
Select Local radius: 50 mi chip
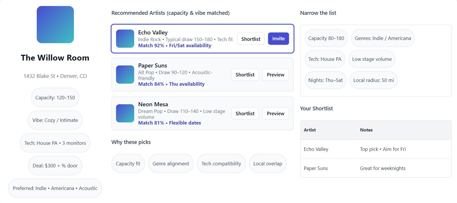373,80
